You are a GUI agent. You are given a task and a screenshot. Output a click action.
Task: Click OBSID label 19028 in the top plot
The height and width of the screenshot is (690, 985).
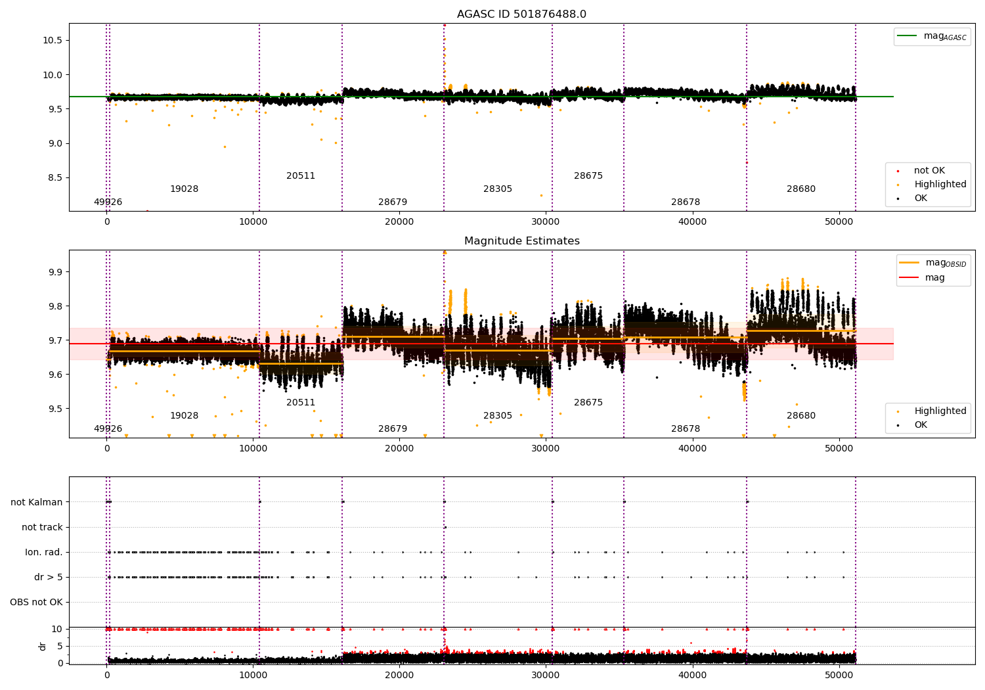tap(184, 189)
